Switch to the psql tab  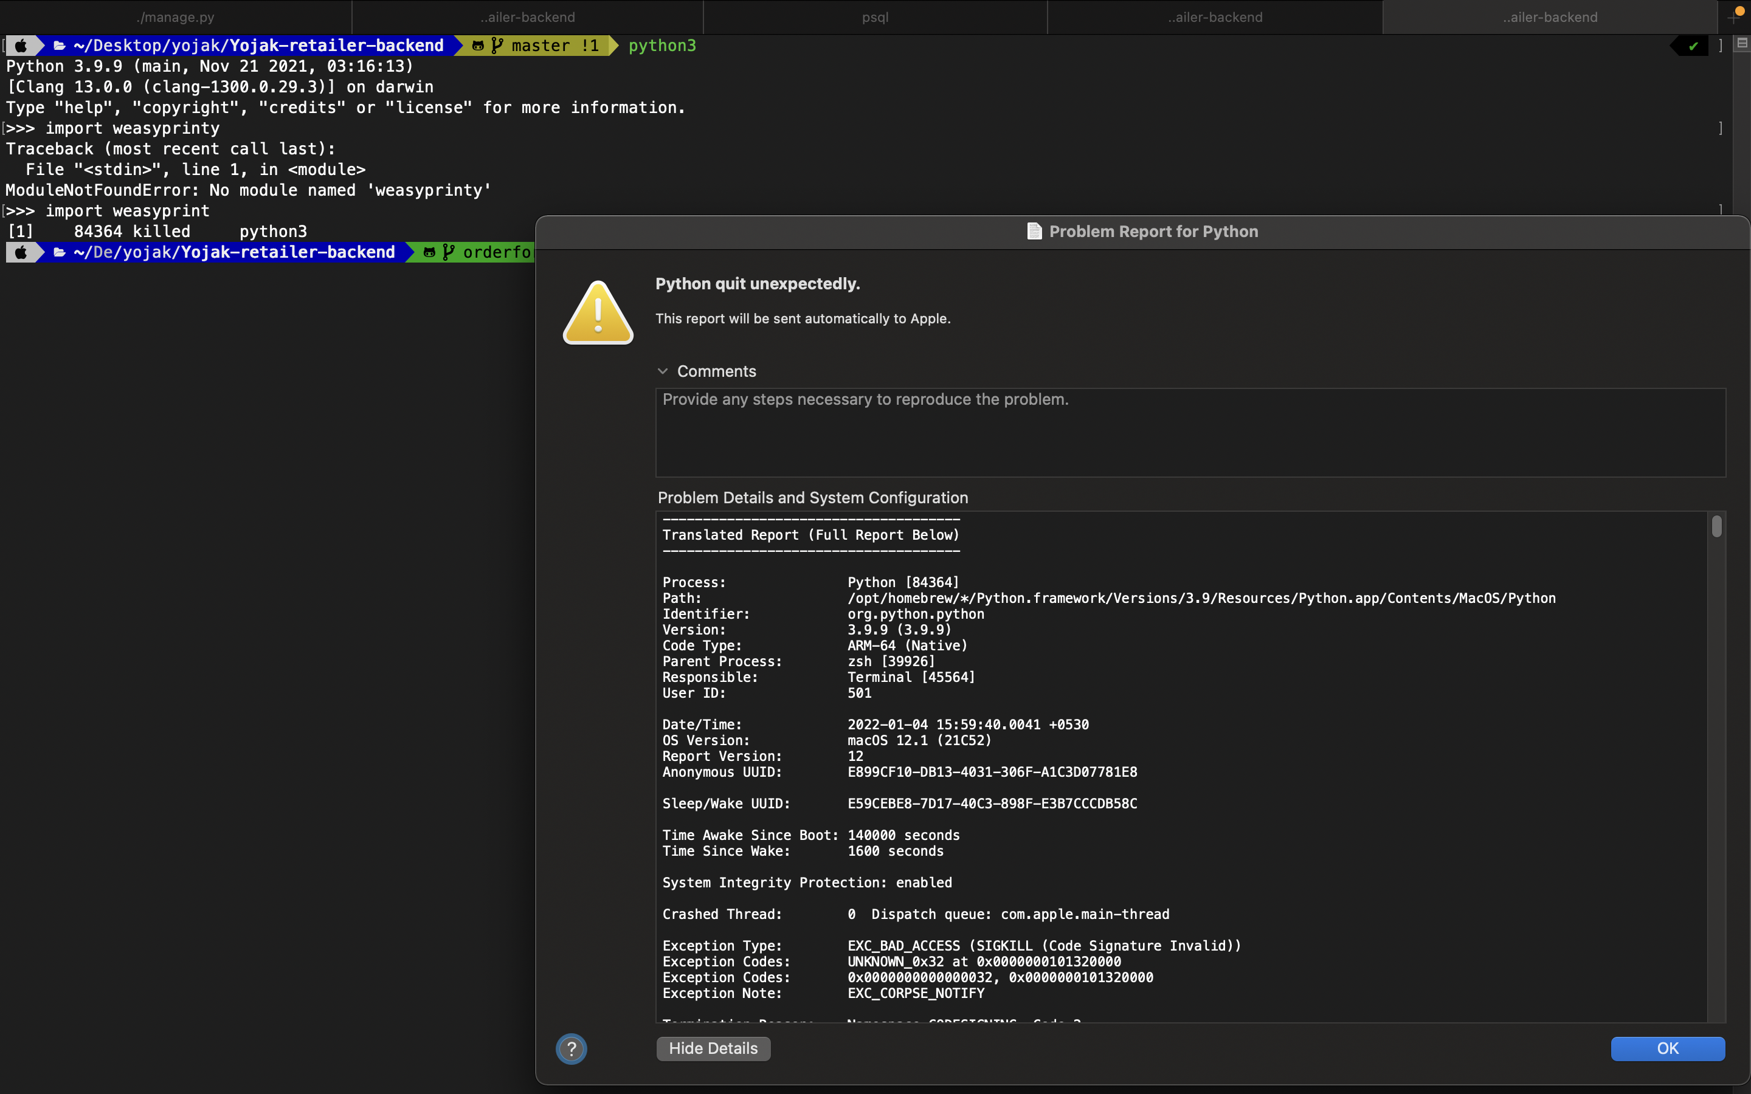point(874,16)
